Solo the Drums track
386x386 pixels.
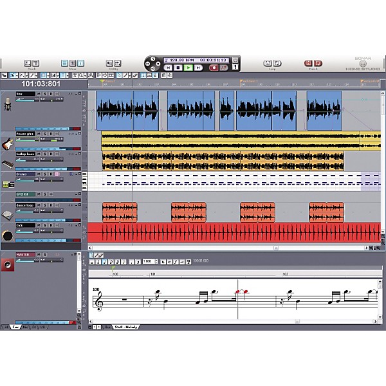coord(45,174)
